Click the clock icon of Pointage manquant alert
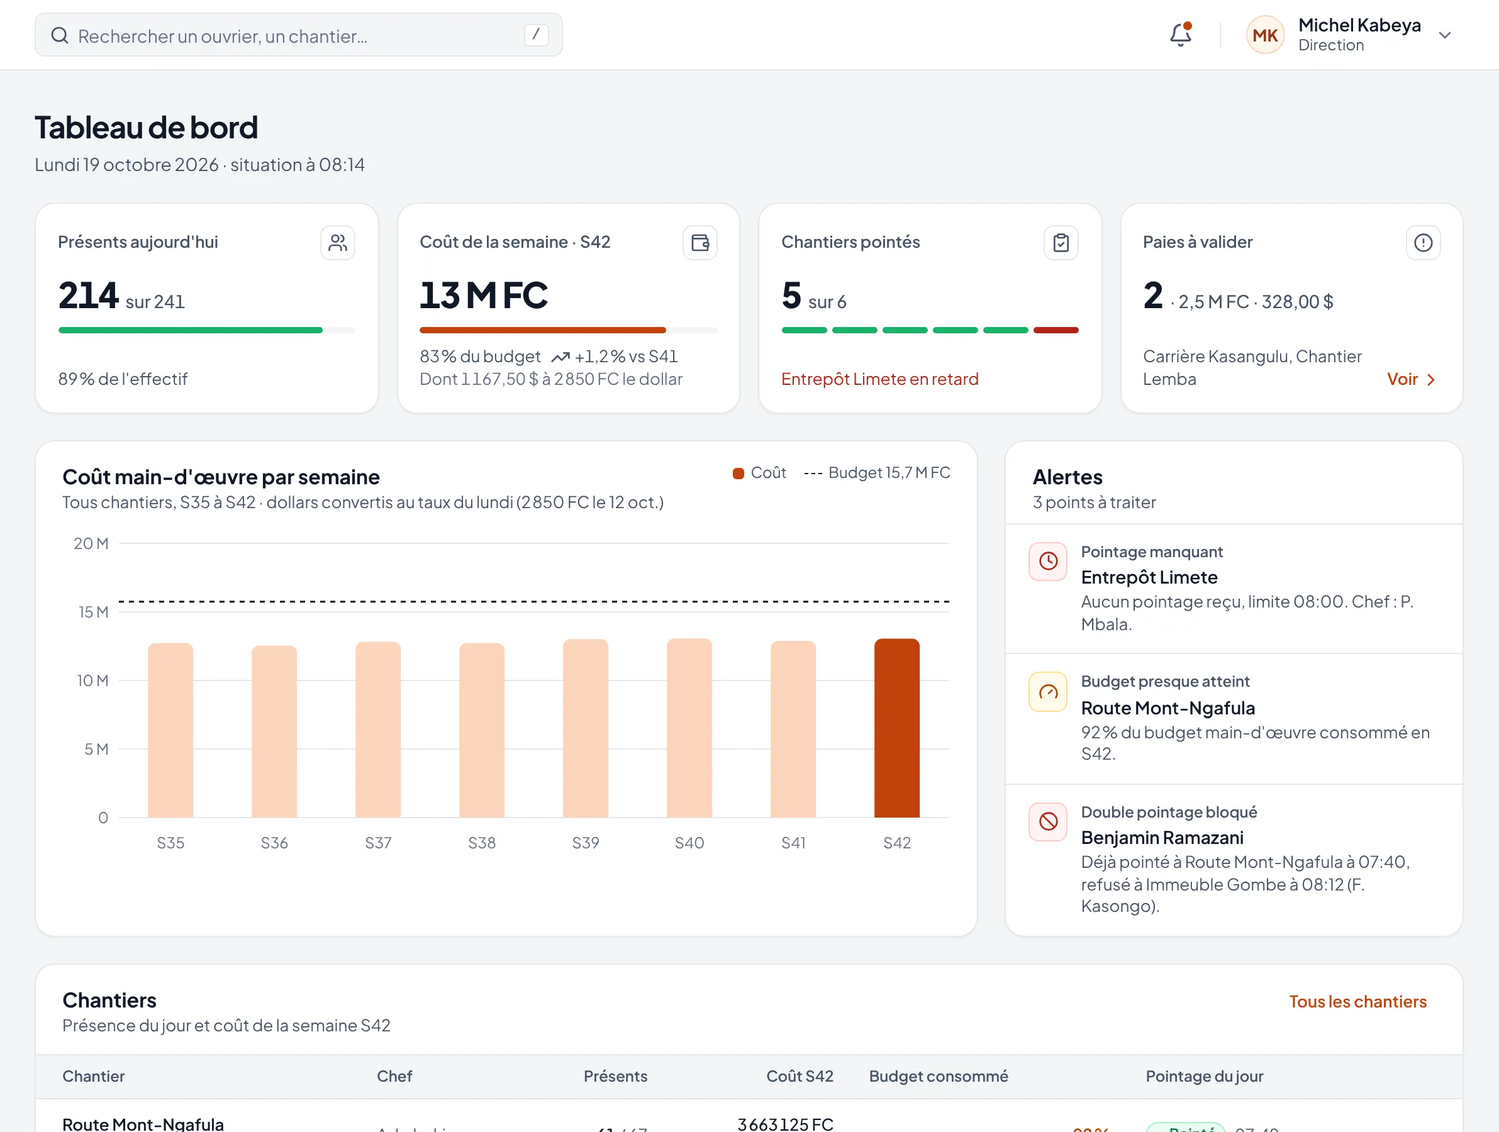Viewport: 1499px width, 1132px height. coord(1048,561)
